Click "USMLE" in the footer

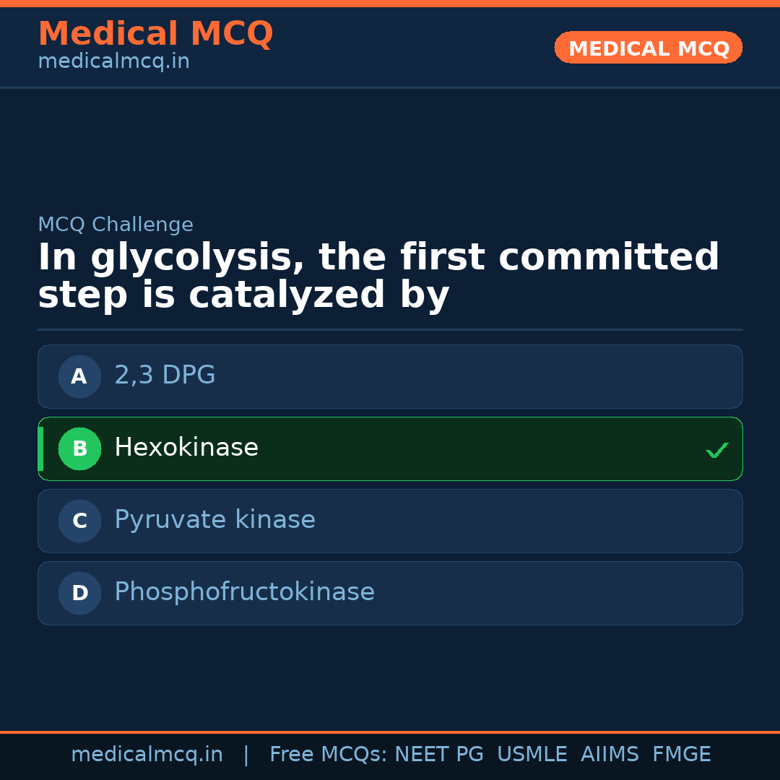pyautogui.click(x=532, y=755)
